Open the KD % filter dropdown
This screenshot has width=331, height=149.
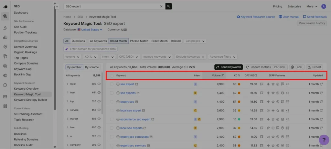click(x=91, y=57)
